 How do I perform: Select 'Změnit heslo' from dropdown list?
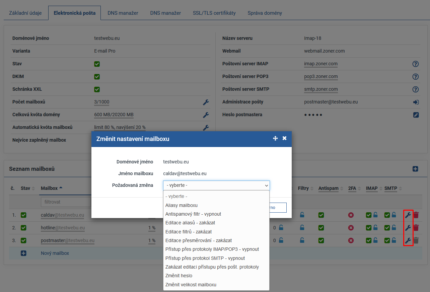(x=179, y=276)
